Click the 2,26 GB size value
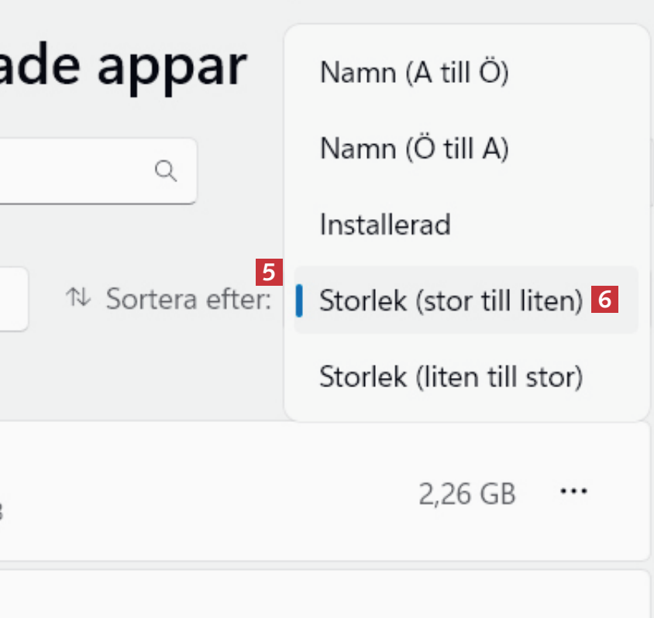654x618 pixels. (467, 493)
